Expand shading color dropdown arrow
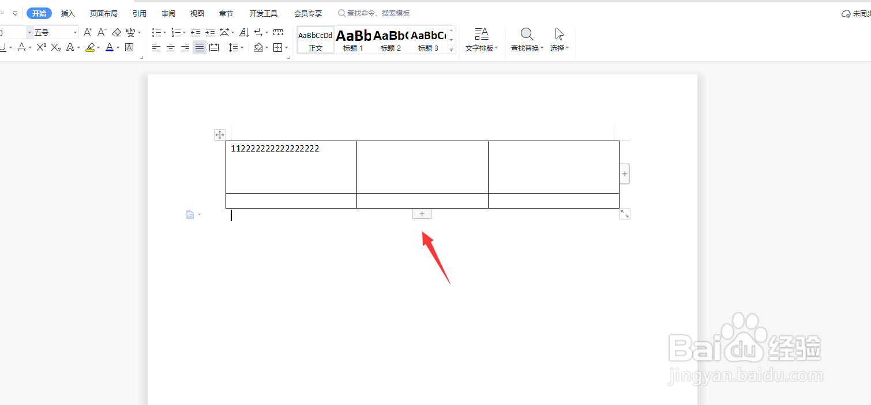The height and width of the screenshot is (405, 871). click(267, 48)
